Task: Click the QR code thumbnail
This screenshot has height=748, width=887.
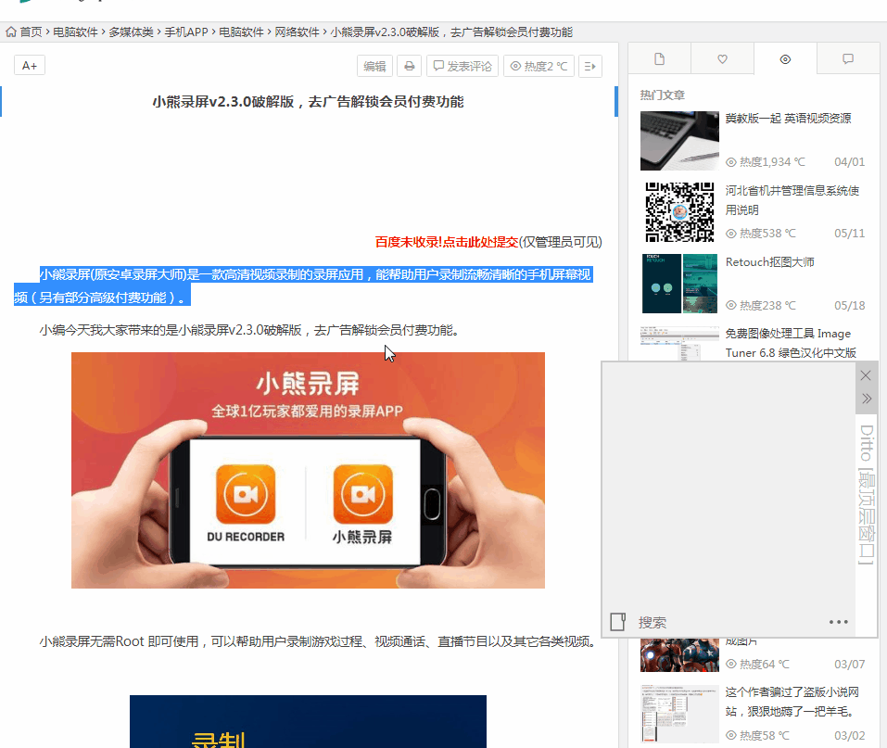Action: [x=679, y=212]
